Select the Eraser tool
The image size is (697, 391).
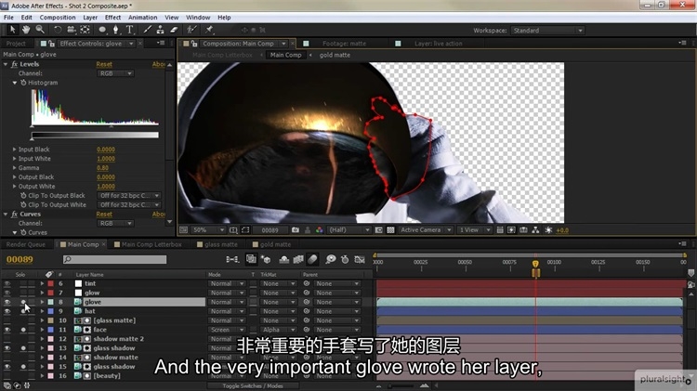click(175, 30)
